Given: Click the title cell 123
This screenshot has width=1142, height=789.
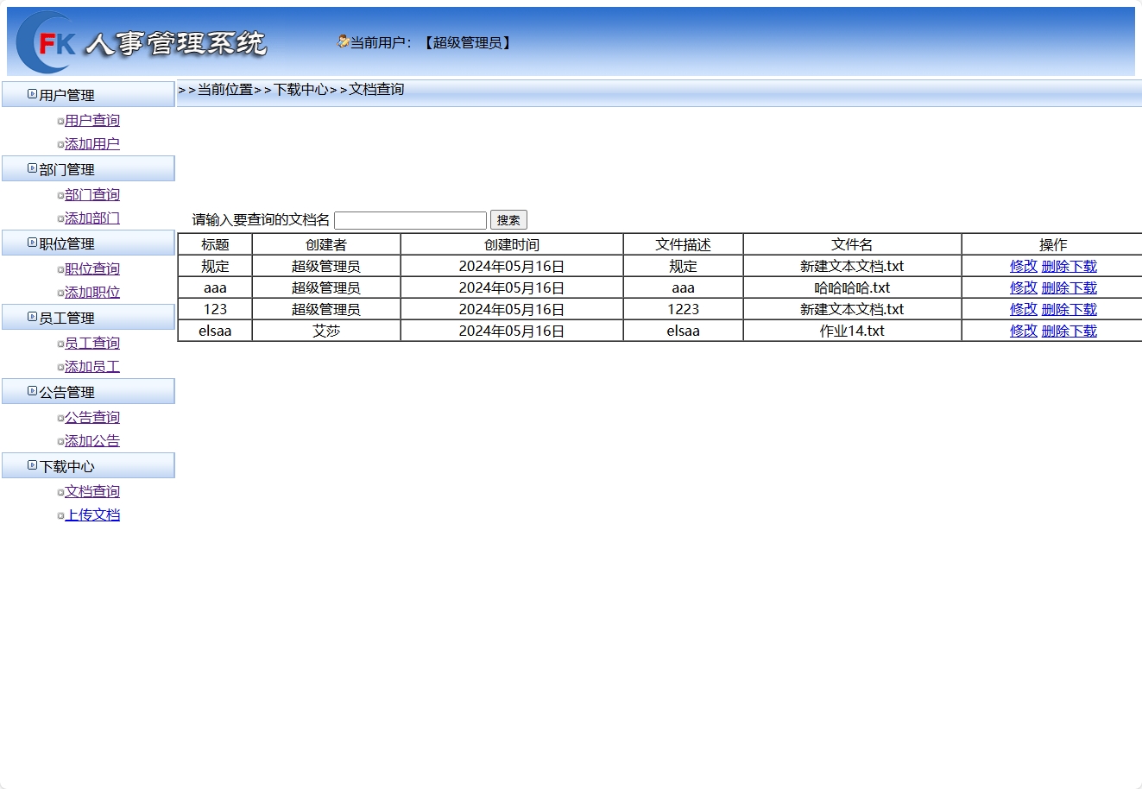Looking at the screenshot, I should coord(215,310).
